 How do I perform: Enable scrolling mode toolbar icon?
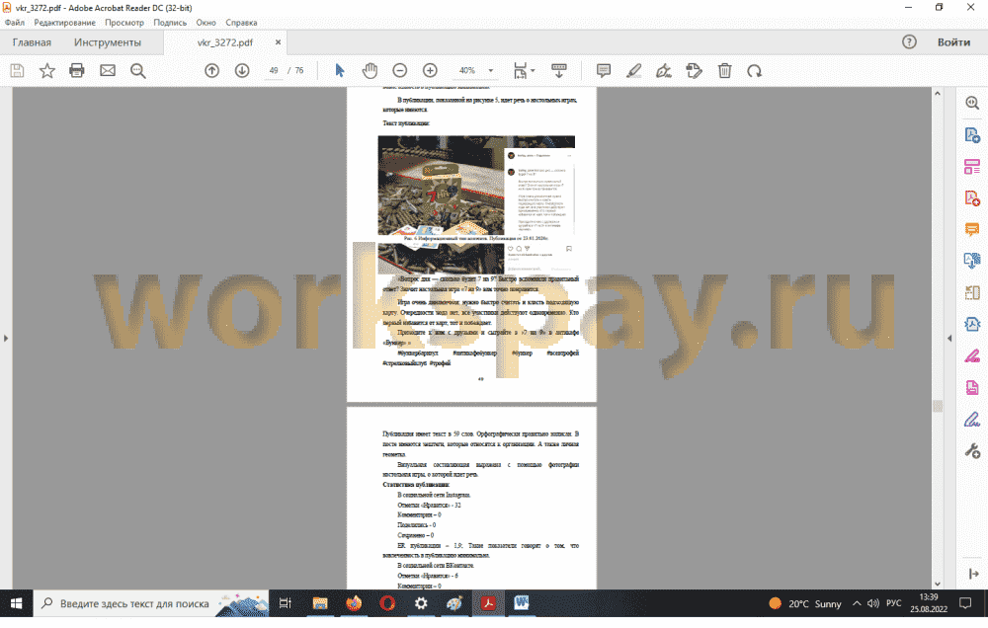(559, 70)
